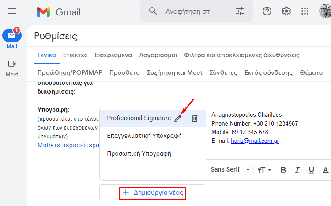
Task: Open the text color picker
Action: pos(326,170)
